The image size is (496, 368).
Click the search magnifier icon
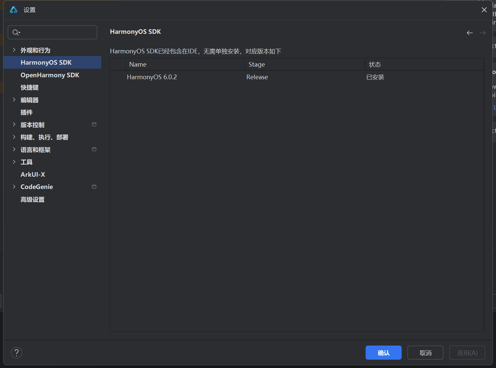point(16,32)
